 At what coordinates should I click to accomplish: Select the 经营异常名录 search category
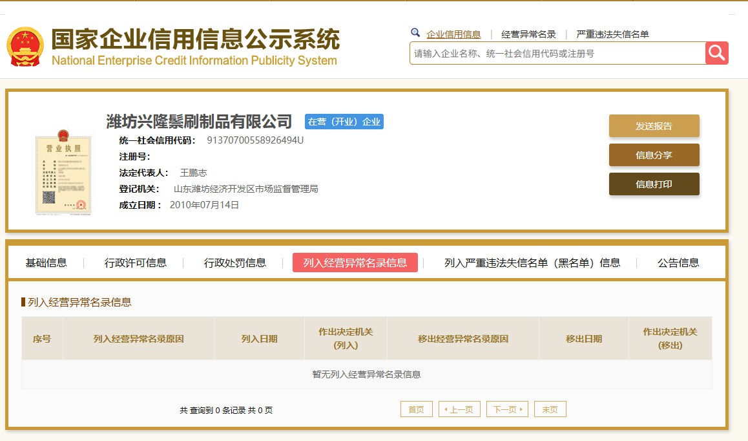click(x=528, y=34)
